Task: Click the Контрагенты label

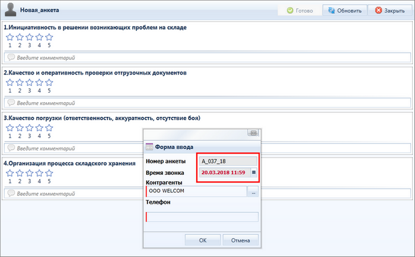Action: [x=164, y=183]
